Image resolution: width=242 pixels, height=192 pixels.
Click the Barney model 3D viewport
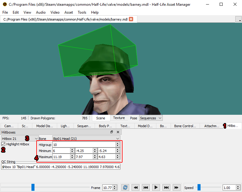tap(121, 69)
